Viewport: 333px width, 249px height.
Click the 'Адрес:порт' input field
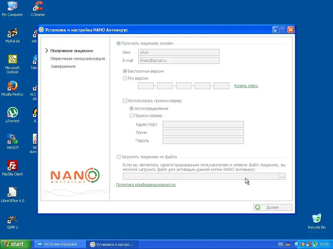[203, 124]
